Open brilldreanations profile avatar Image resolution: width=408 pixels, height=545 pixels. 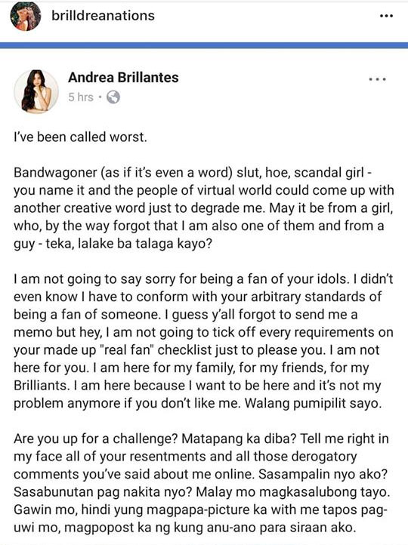coord(26,17)
